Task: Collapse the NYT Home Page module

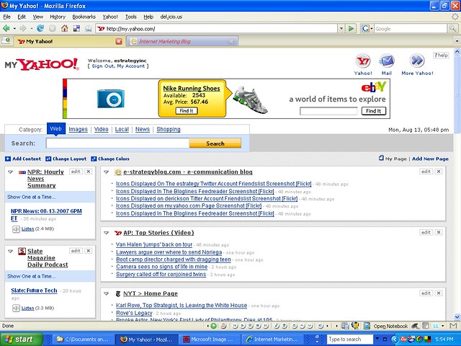Action: coord(107,293)
